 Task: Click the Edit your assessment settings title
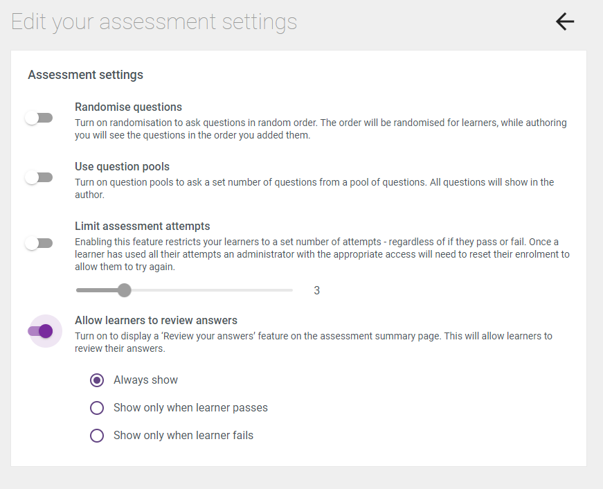[x=153, y=21]
